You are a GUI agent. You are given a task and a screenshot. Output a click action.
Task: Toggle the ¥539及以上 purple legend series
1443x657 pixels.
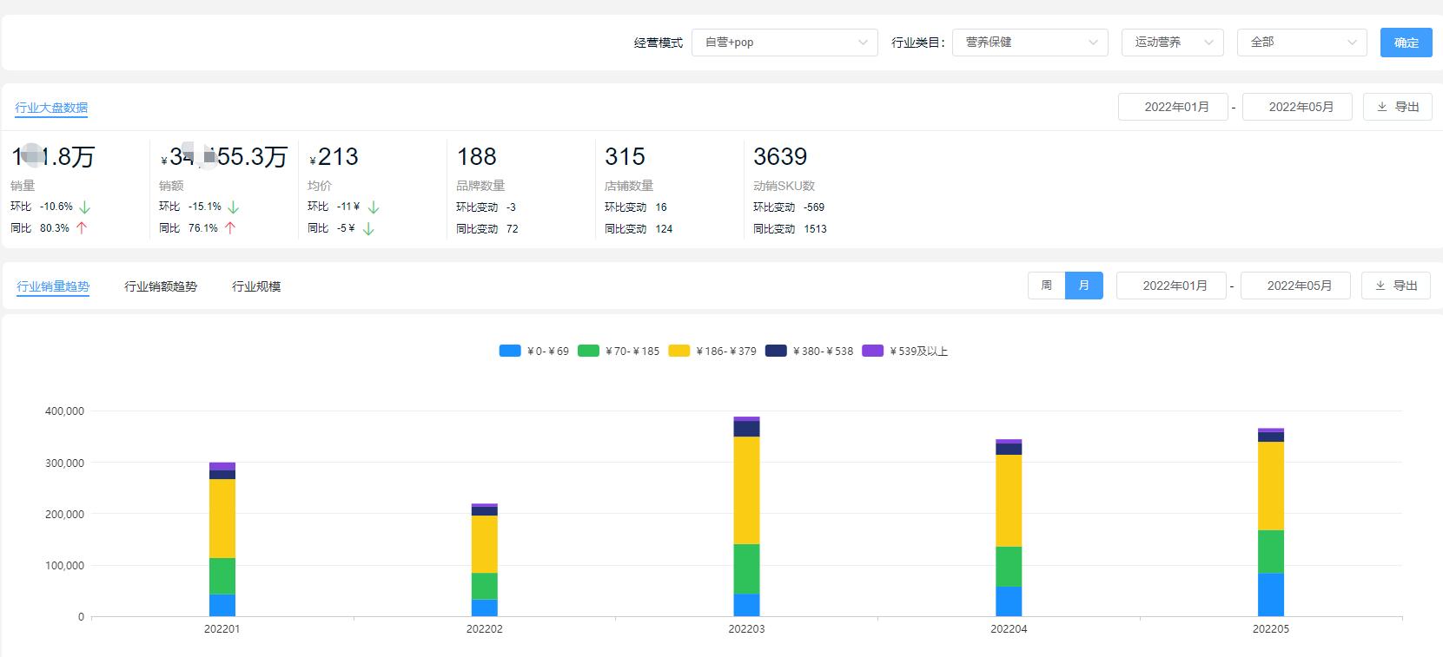coord(904,351)
